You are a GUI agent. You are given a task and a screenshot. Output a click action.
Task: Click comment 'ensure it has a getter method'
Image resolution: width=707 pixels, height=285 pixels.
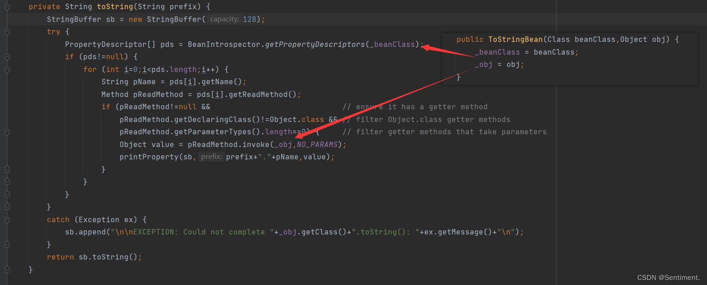click(415, 107)
